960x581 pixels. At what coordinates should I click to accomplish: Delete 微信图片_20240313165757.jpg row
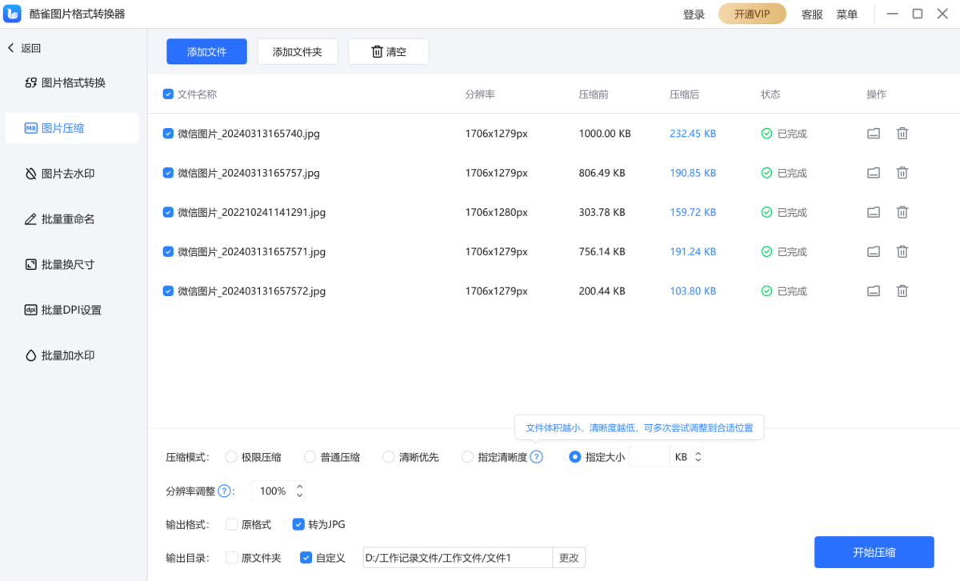pos(902,173)
